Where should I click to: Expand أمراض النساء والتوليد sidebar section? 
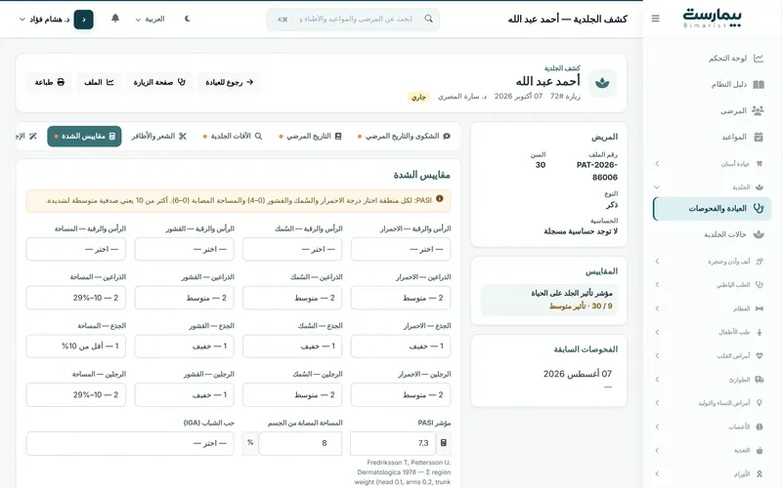pyautogui.click(x=713, y=403)
